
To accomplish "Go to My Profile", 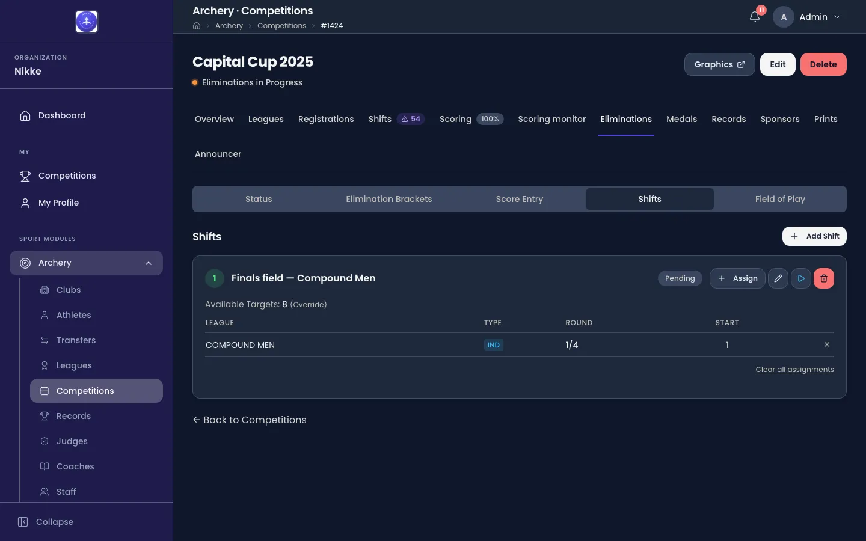I will pyautogui.click(x=86, y=203).
